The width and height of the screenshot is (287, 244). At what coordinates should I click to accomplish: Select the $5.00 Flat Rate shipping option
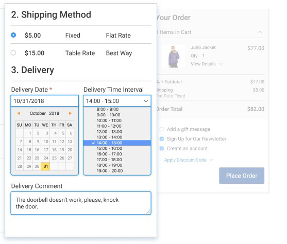pos(13,35)
